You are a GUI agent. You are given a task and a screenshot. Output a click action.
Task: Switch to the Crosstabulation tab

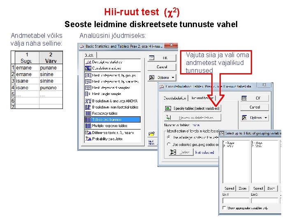pyautogui.click(x=175, y=98)
